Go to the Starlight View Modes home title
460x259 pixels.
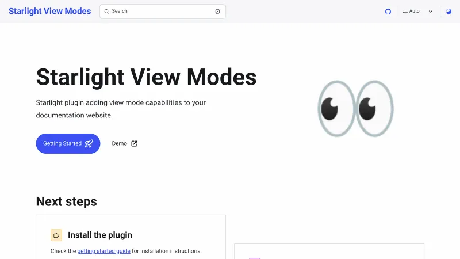49,11
